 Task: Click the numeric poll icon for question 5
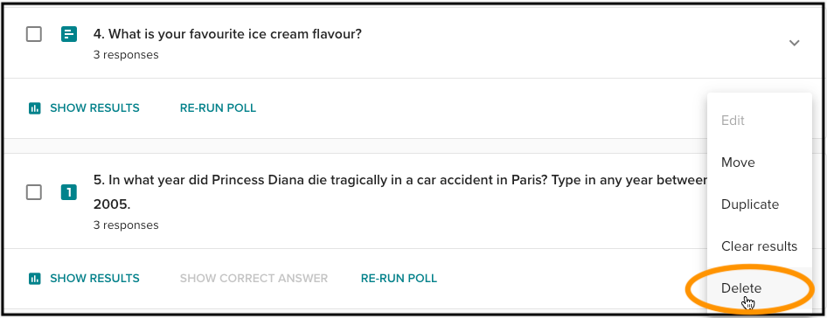point(68,192)
